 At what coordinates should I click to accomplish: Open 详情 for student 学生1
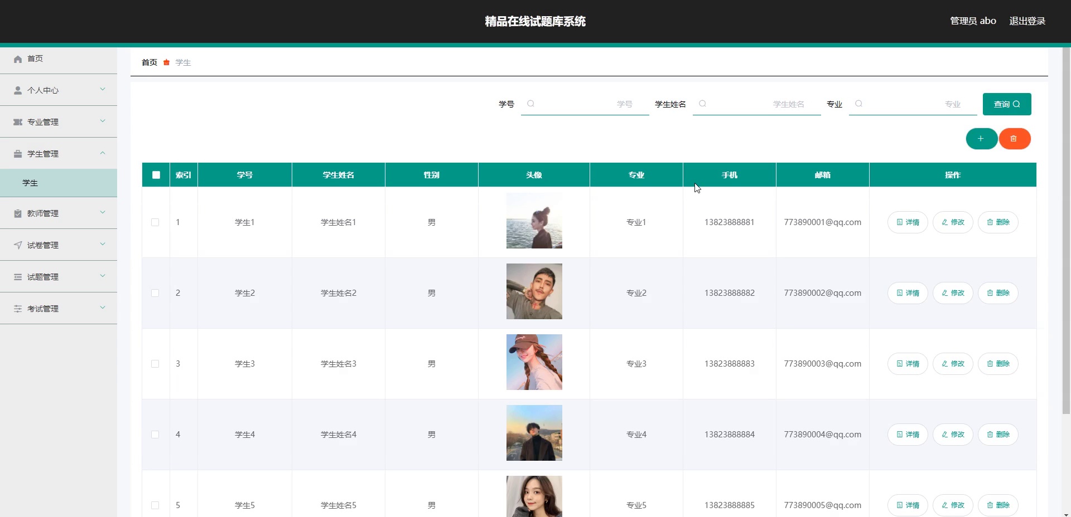coord(908,222)
